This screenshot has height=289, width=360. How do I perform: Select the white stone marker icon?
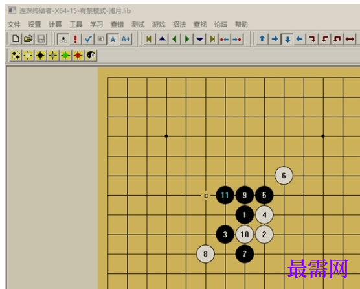(28, 55)
